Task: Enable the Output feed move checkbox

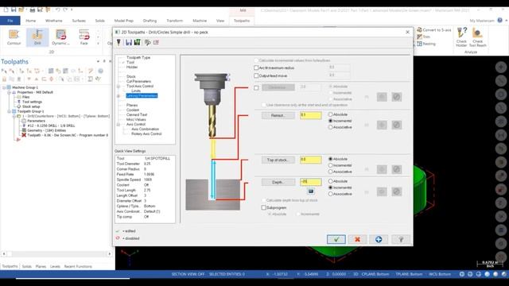Action: point(256,75)
